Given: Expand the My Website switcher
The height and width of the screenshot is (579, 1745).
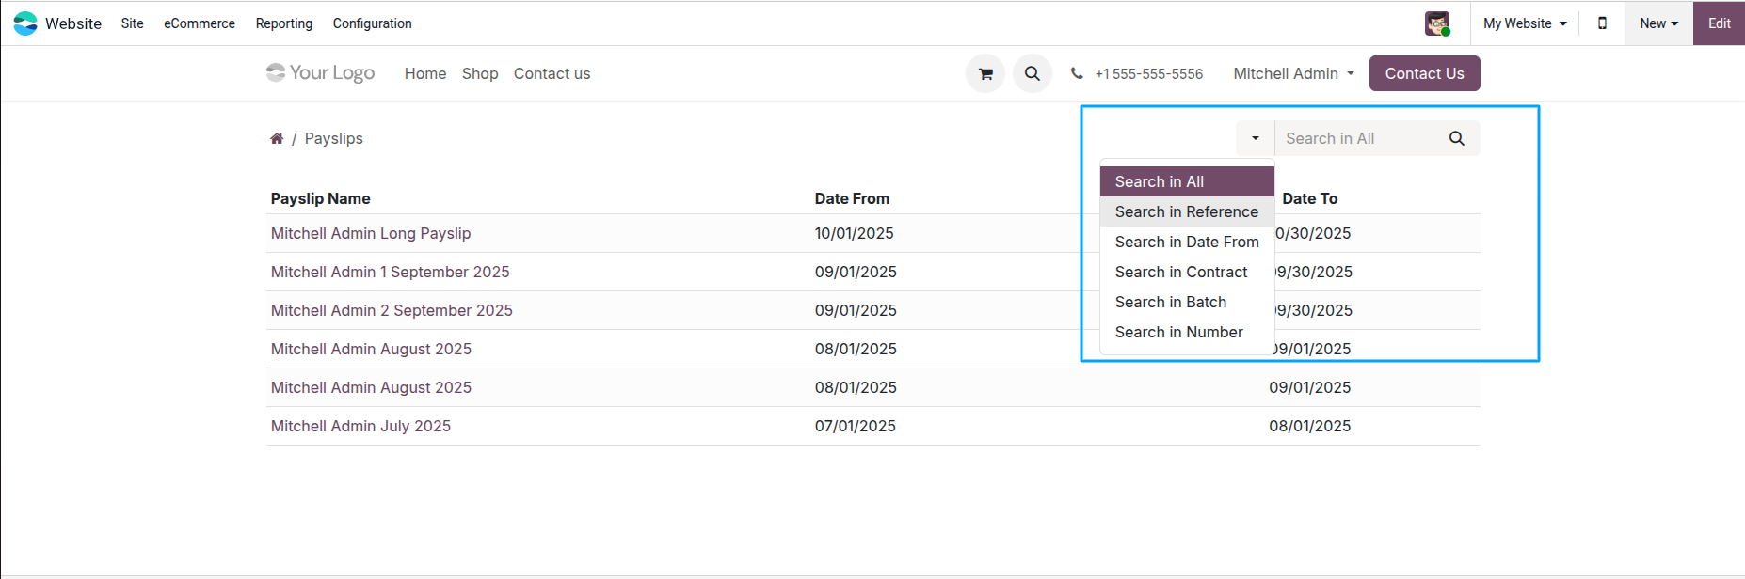Looking at the screenshot, I should [x=1525, y=23].
